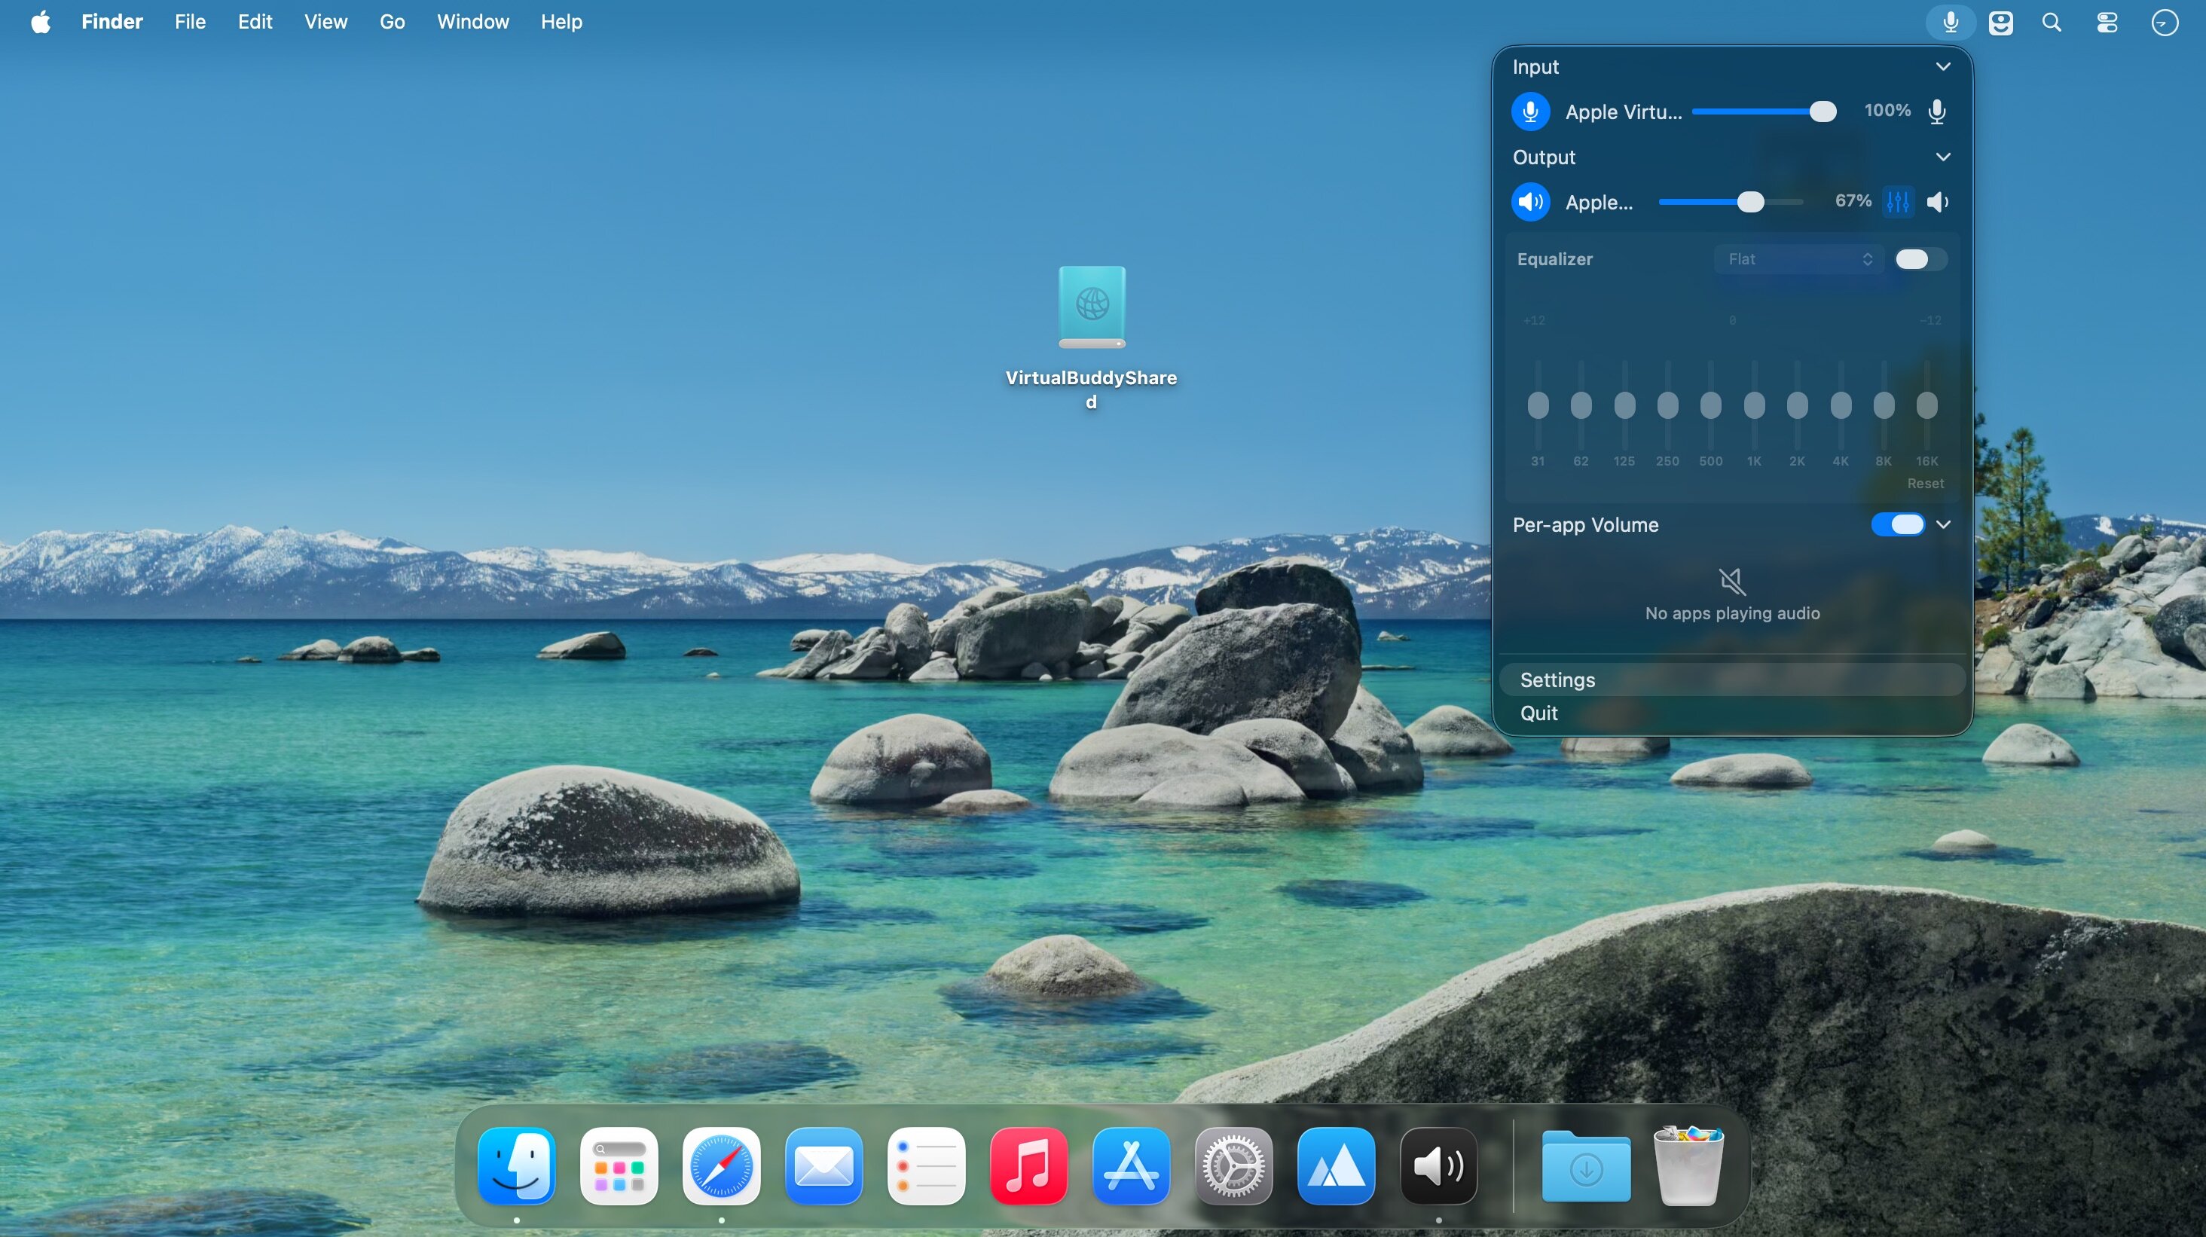
Task: Open the Edit menu
Action: [255, 21]
